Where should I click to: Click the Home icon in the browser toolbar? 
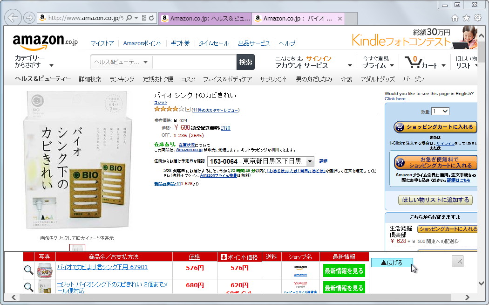(455, 18)
